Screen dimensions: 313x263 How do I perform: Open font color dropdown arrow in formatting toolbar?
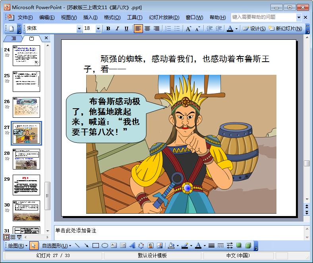coord(237,29)
